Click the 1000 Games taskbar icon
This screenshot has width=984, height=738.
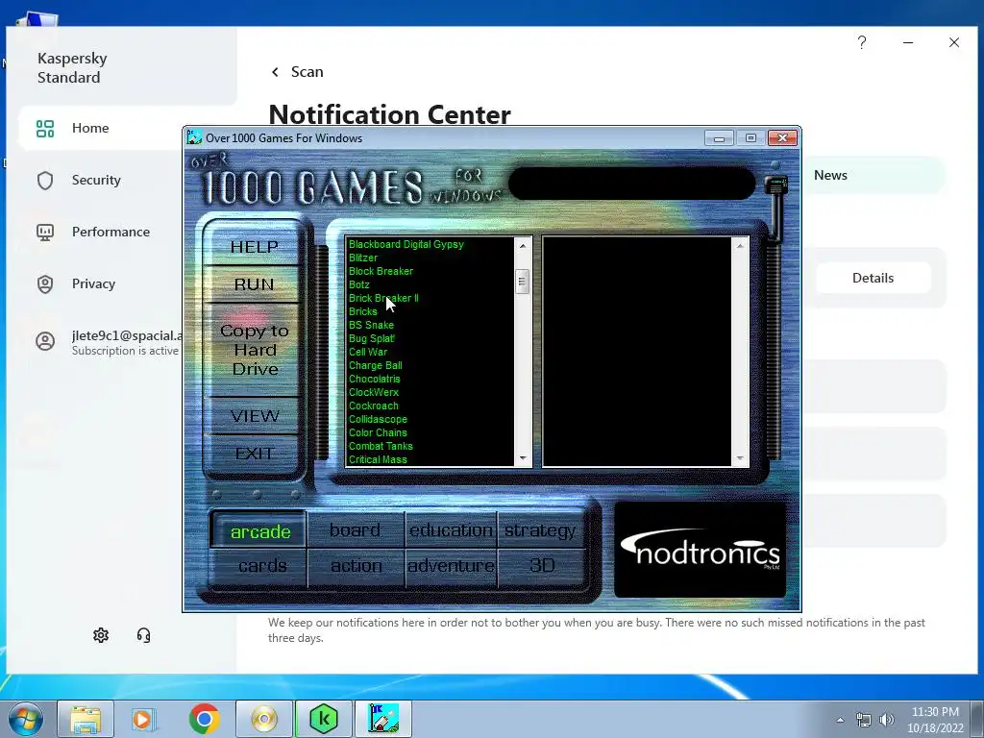point(383,719)
